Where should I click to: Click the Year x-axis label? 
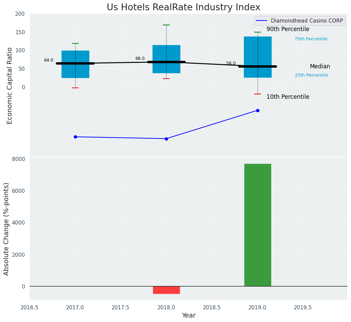tap(188, 316)
